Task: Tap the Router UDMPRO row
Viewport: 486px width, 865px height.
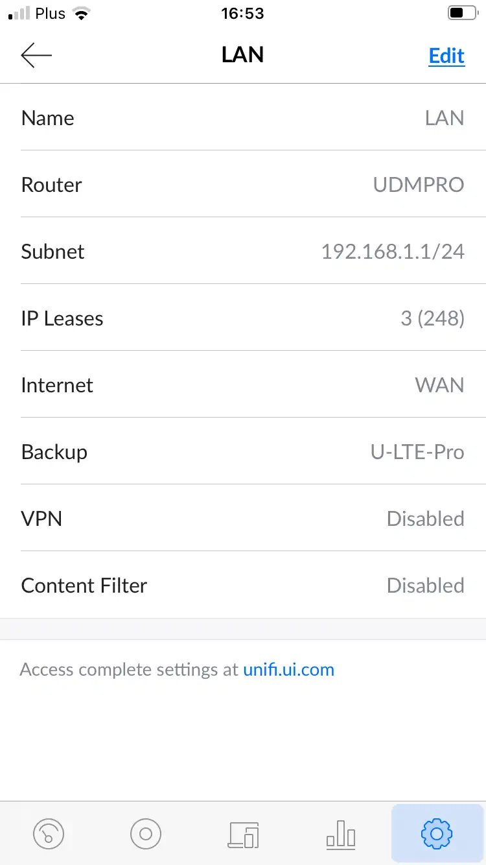Action: [x=243, y=185]
